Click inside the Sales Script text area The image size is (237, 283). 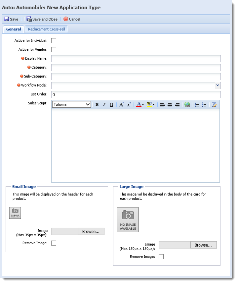pos(136,146)
